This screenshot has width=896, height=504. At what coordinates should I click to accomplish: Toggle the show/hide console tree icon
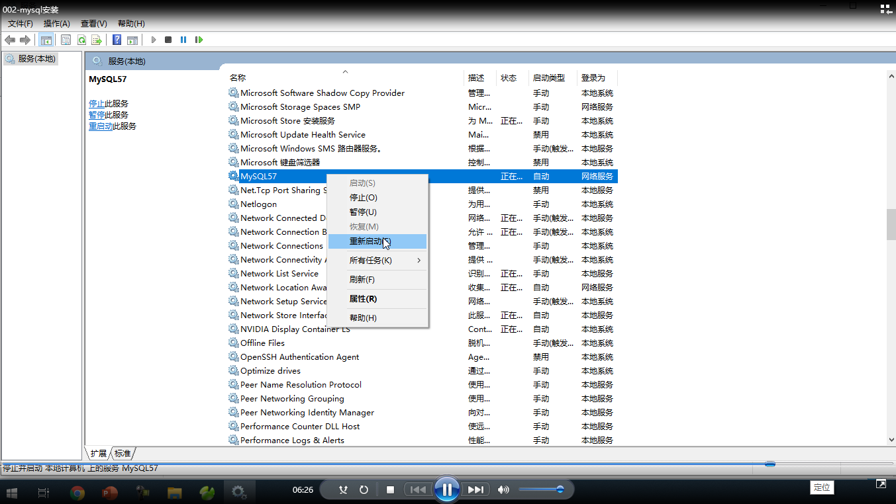pyautogui.click(x=46, y=40)
